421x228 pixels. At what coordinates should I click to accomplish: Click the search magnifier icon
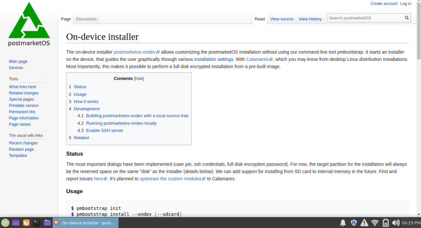tap(407, 18)
